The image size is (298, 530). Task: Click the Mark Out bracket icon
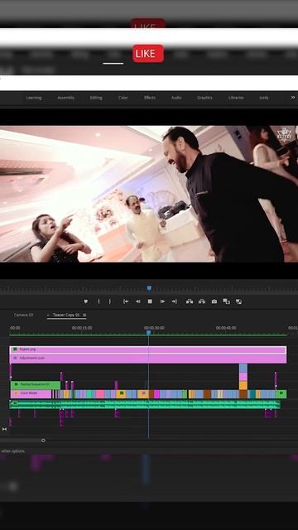(110, 301)
